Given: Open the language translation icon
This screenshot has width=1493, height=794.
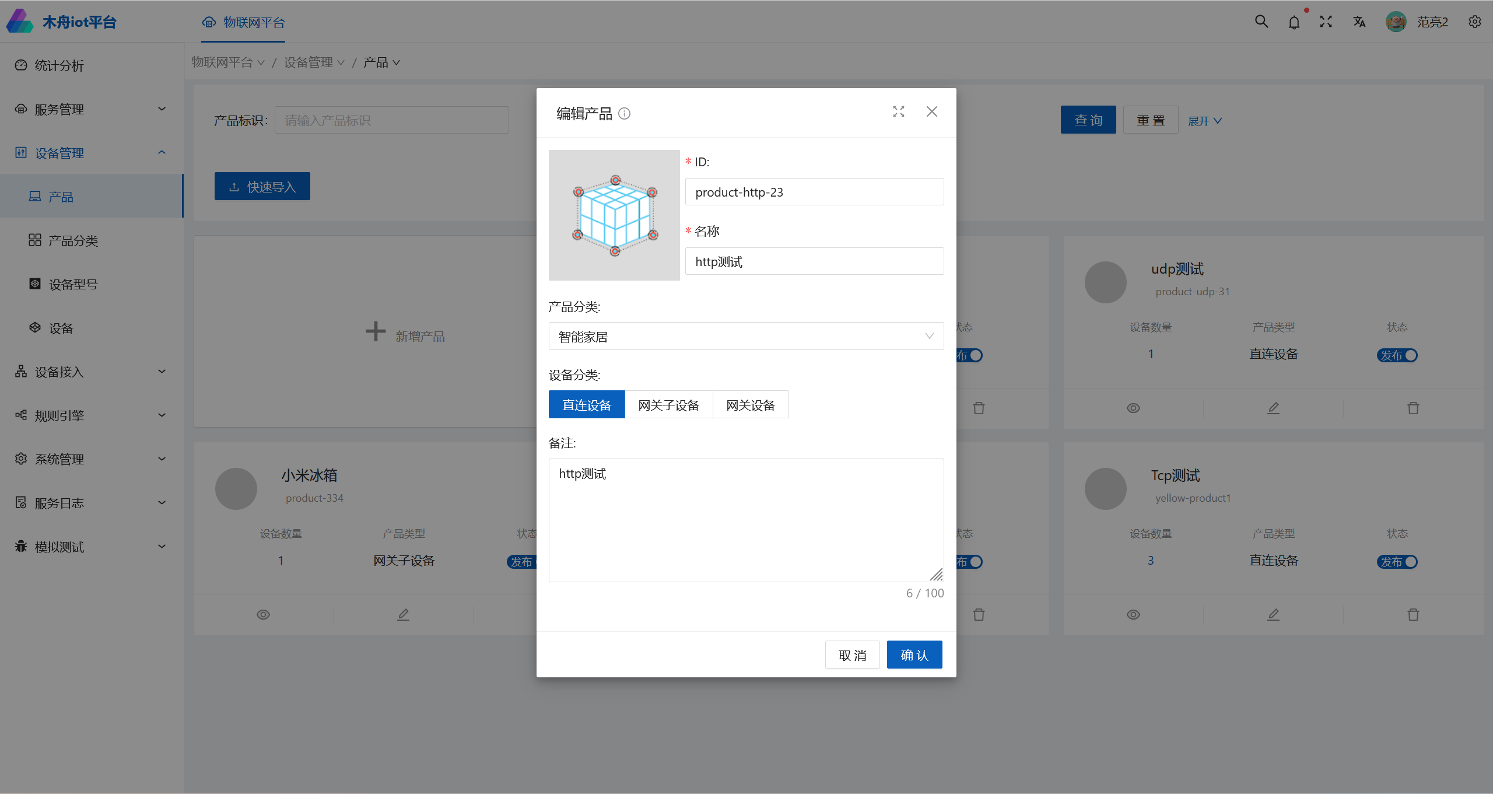Looking at the screenshot, I should [x=1359, y=22].
